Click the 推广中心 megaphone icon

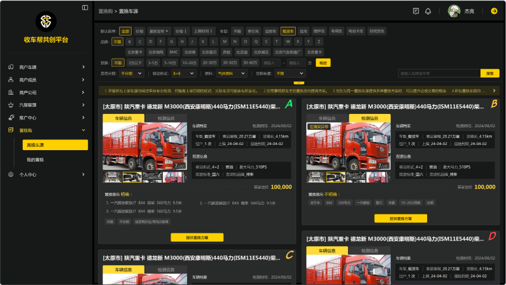pyautogui.click(x=11, y=118)
